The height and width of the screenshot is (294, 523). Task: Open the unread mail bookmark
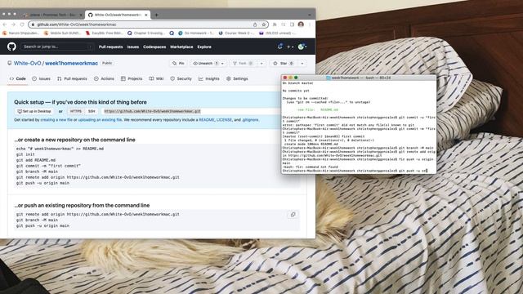[278, 33]
